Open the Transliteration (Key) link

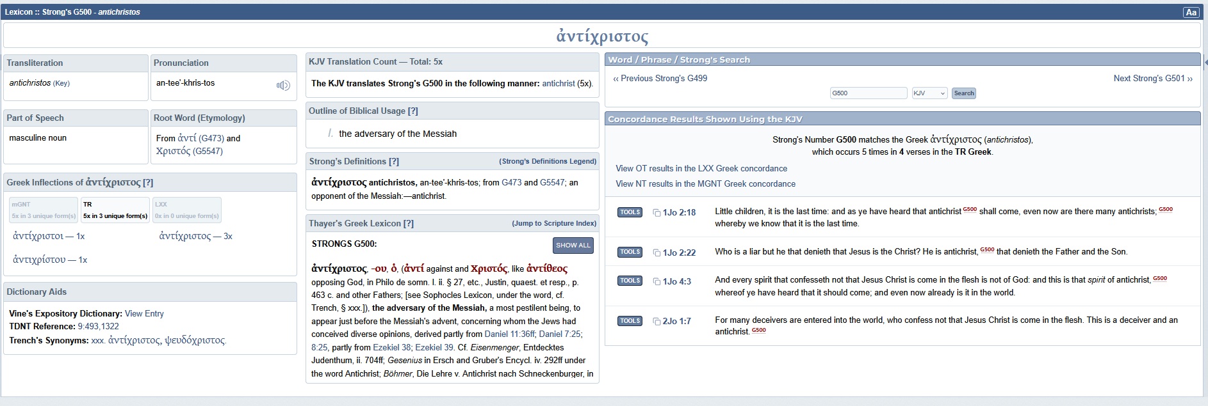[61, 84]
